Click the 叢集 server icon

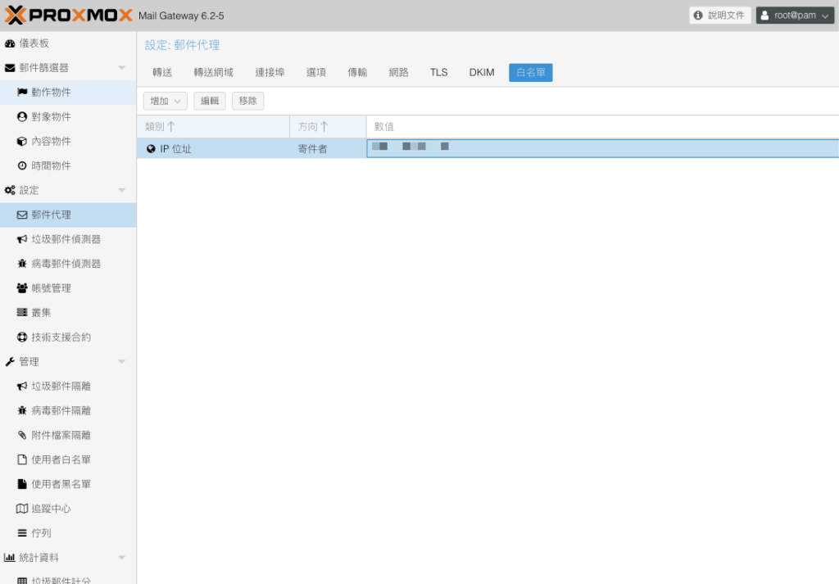(22, 312)
